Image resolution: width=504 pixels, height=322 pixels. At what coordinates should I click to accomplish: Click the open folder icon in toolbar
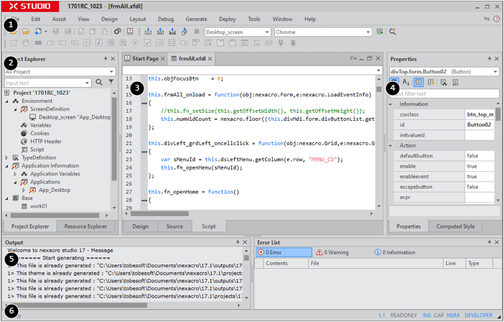pos(25,32)
